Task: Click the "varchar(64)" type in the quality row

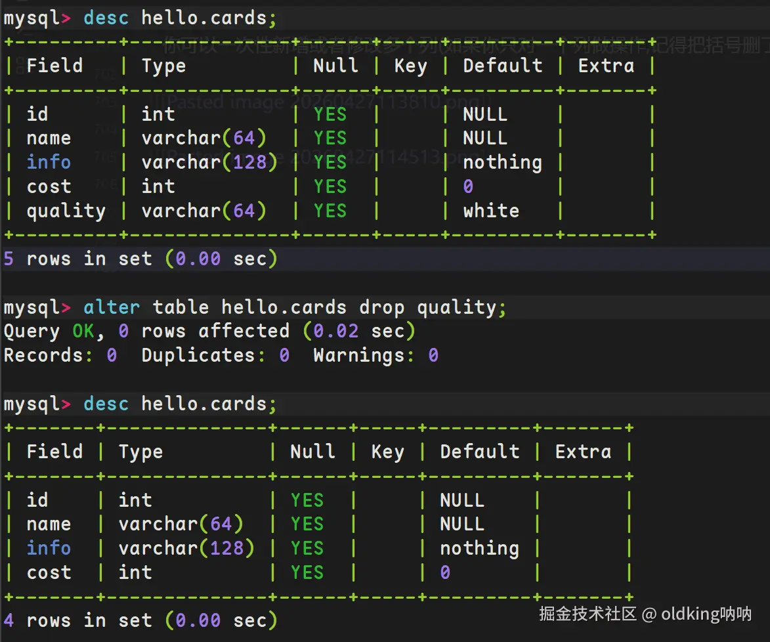Action: 203,211
